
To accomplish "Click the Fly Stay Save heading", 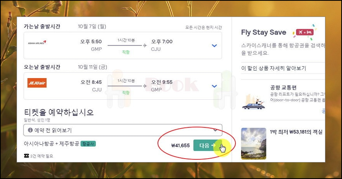I will (x=264, y=32).
